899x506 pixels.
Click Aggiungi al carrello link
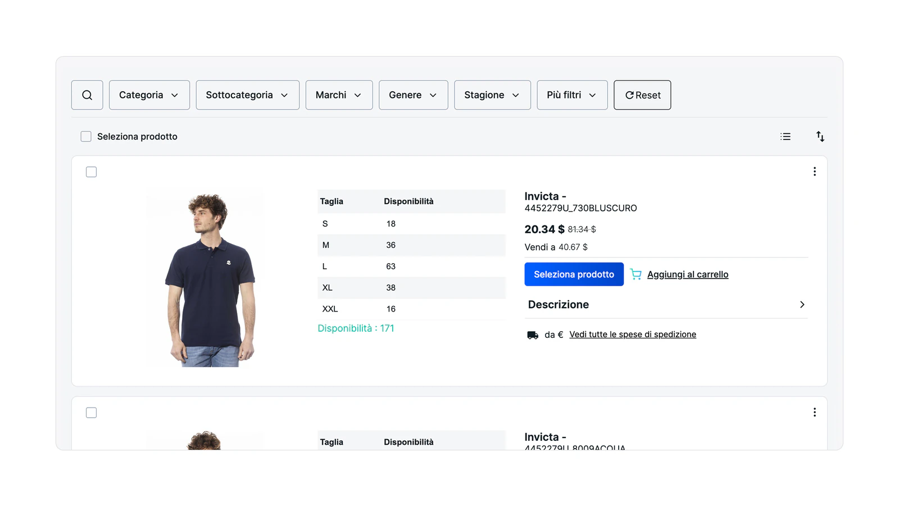click(688, 274)
